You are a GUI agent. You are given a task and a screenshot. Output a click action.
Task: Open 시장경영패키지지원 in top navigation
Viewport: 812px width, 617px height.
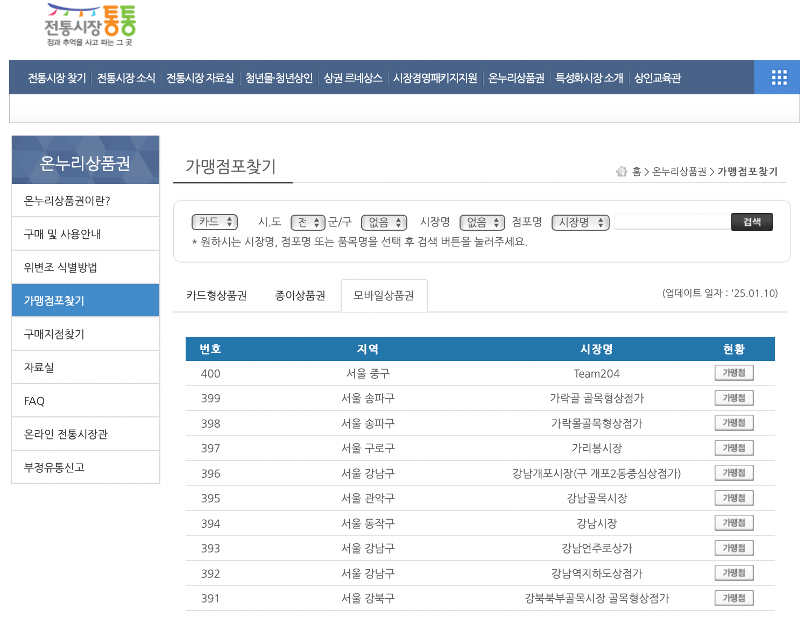pyautogui.click(x=435, y=78)
